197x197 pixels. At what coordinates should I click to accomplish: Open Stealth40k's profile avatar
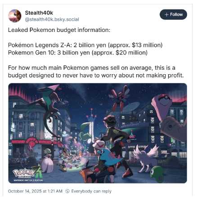pos(15,16)
